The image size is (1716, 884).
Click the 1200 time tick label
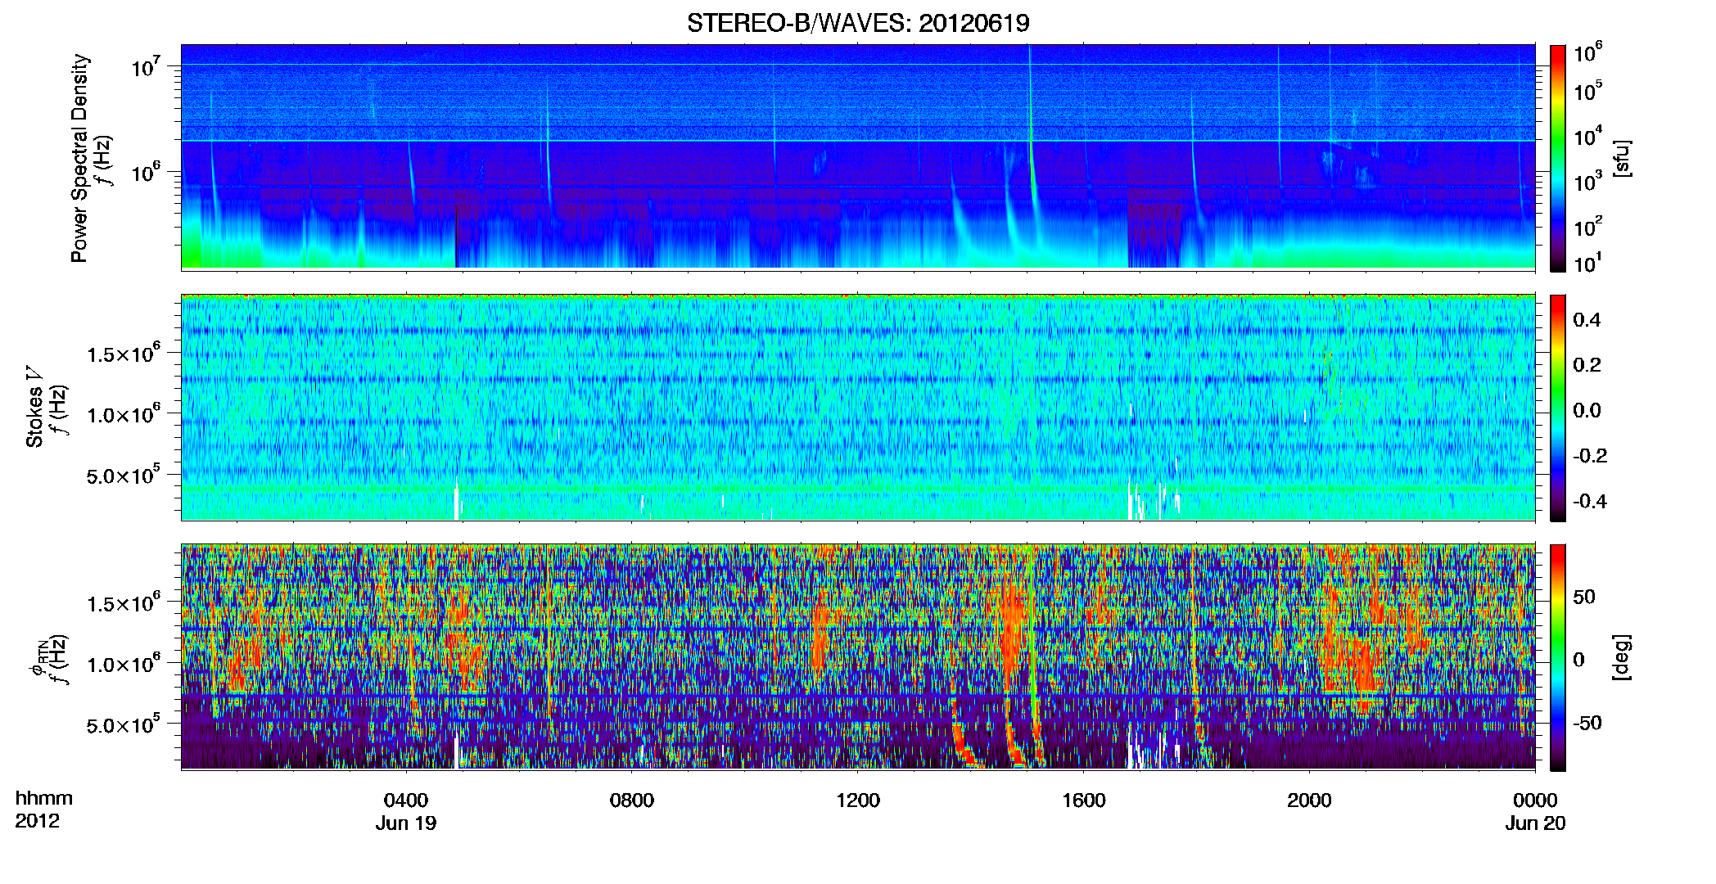coord(858,800)
